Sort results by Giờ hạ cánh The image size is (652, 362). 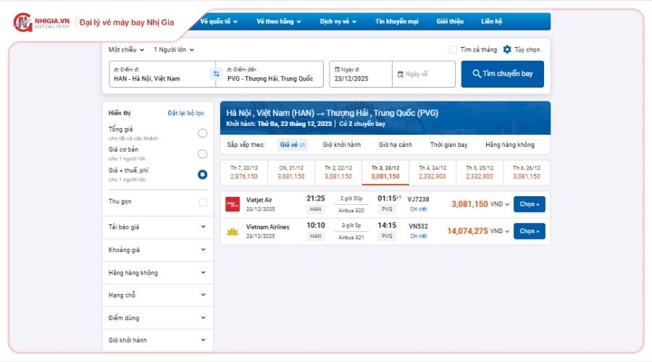point(395,145)
